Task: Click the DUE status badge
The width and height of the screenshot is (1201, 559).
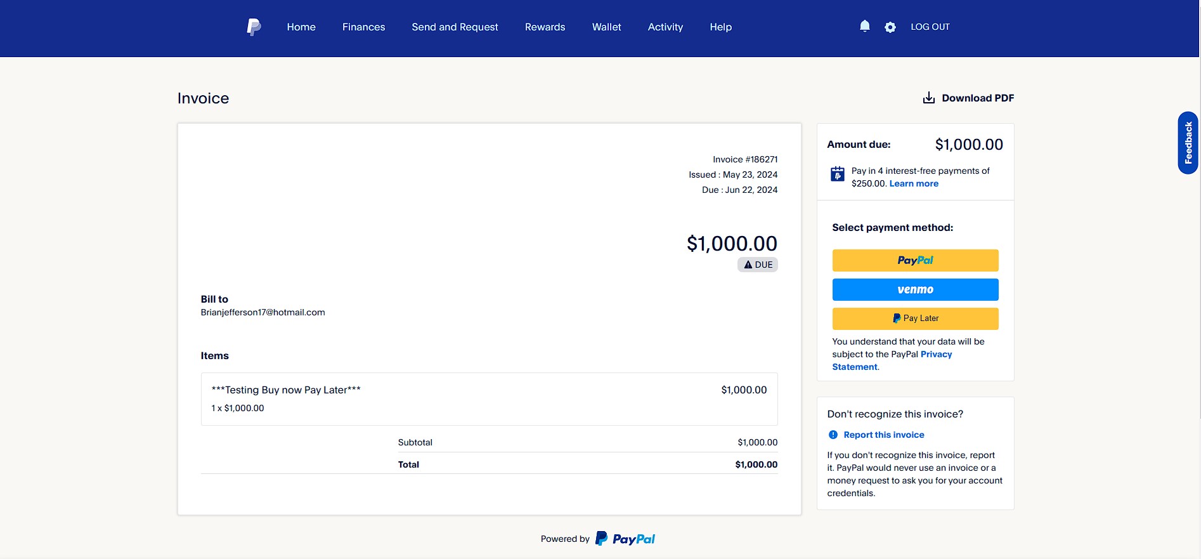Action: (x=758, y=265)
